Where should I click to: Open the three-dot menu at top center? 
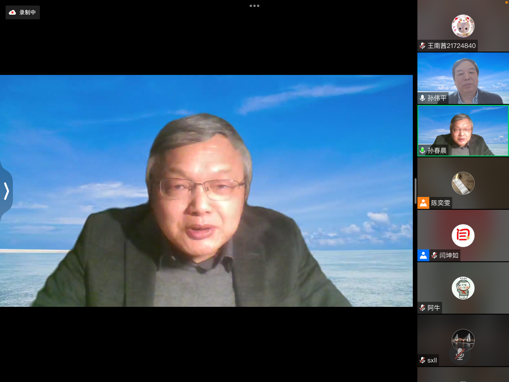tap(254, 6)
